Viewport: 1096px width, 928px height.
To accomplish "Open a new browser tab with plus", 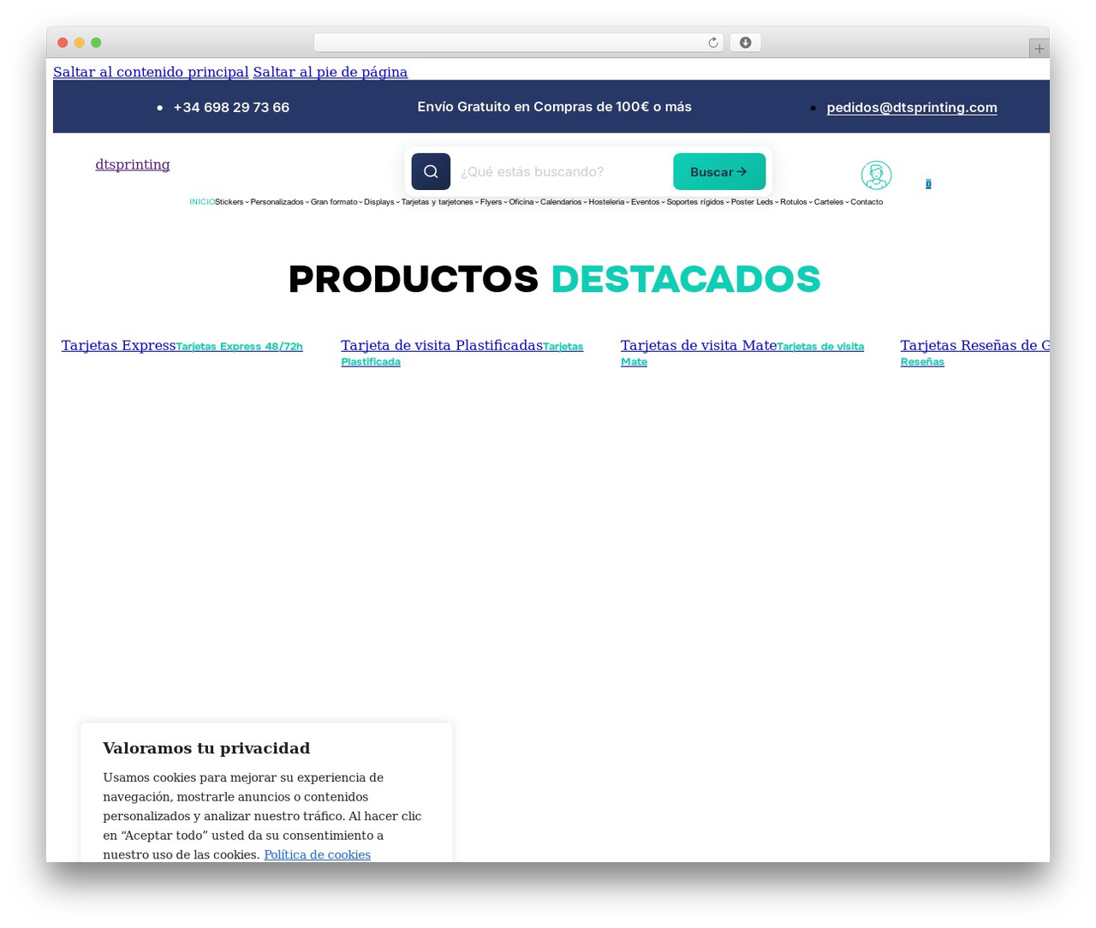I will [x=1039, y=49].
